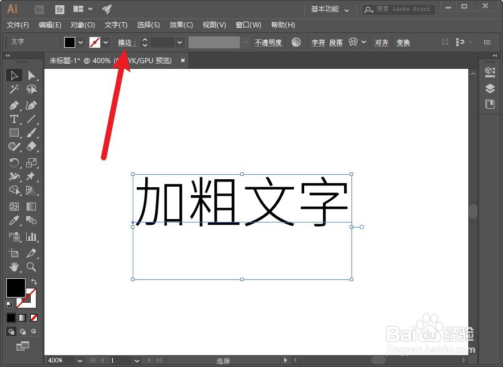Select the Pen tool

pos(14,105)
